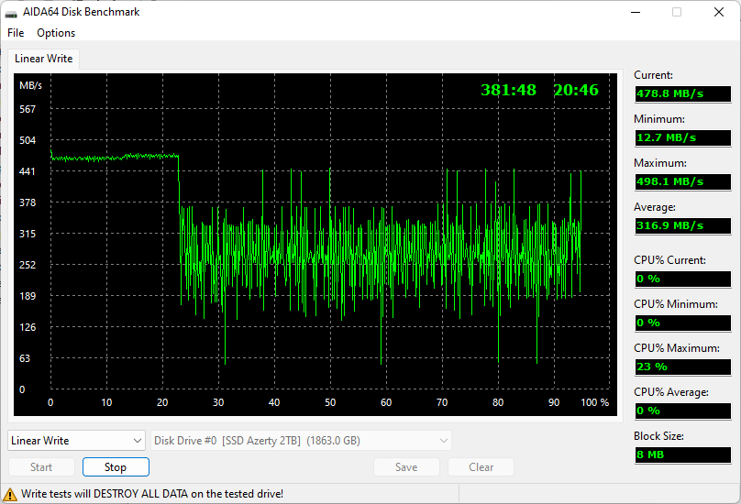Click the remaining time 20:46 on graph

click(x=576, y=90)
